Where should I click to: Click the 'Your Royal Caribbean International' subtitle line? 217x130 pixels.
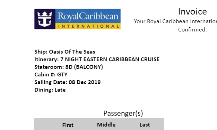[175, 21]
